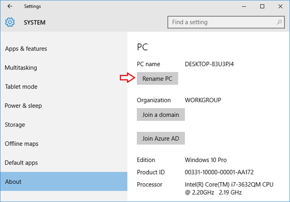Type in the Find a setting box

click(221, 22)
